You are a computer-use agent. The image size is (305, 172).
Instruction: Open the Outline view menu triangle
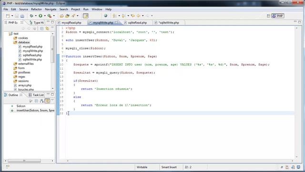[x=52, y=100]
